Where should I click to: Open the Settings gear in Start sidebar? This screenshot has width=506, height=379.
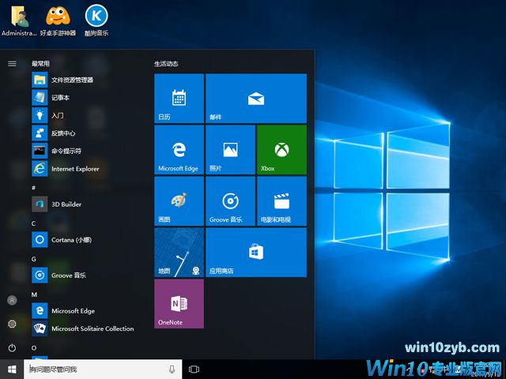tap(12, 324)
